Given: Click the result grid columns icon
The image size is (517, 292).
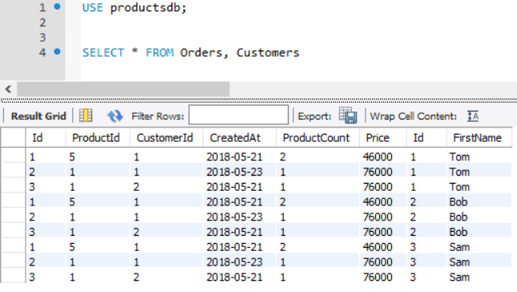Looking at the screenshot, I should [86, 116].
